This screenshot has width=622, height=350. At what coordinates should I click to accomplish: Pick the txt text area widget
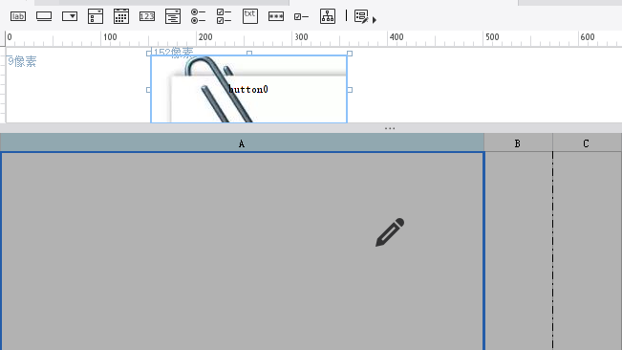(x=250, y=16)
